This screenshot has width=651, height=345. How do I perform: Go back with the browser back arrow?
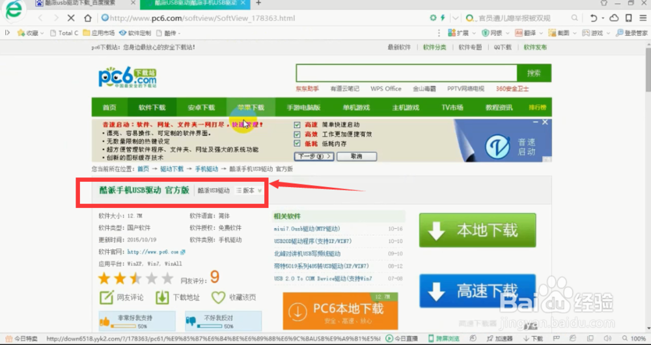click(40, 18)
